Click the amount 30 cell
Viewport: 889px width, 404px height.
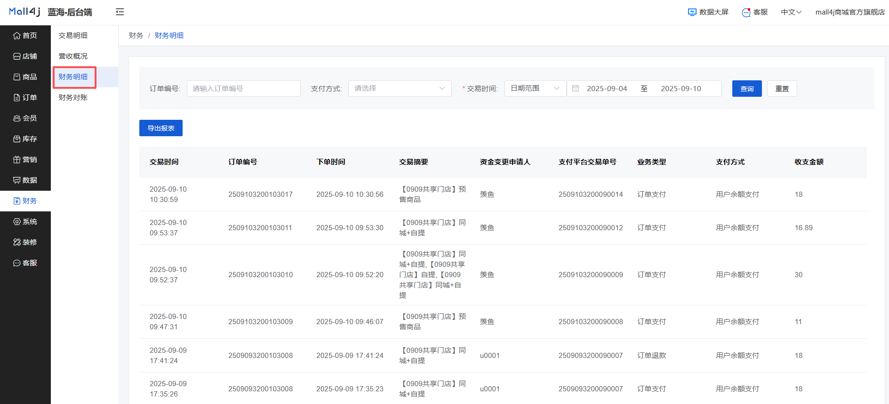click(799, 275)
